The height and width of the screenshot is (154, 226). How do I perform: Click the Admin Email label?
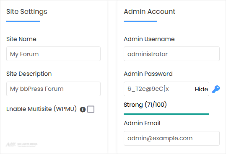coord(142,123)
